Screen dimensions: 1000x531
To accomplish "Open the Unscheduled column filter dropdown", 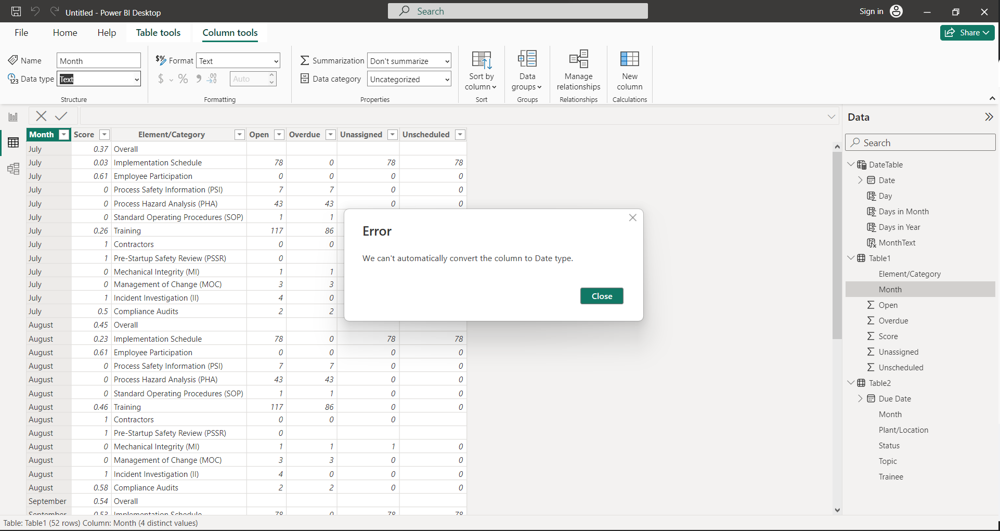I will pyautogui.click(x=460, y=135).
